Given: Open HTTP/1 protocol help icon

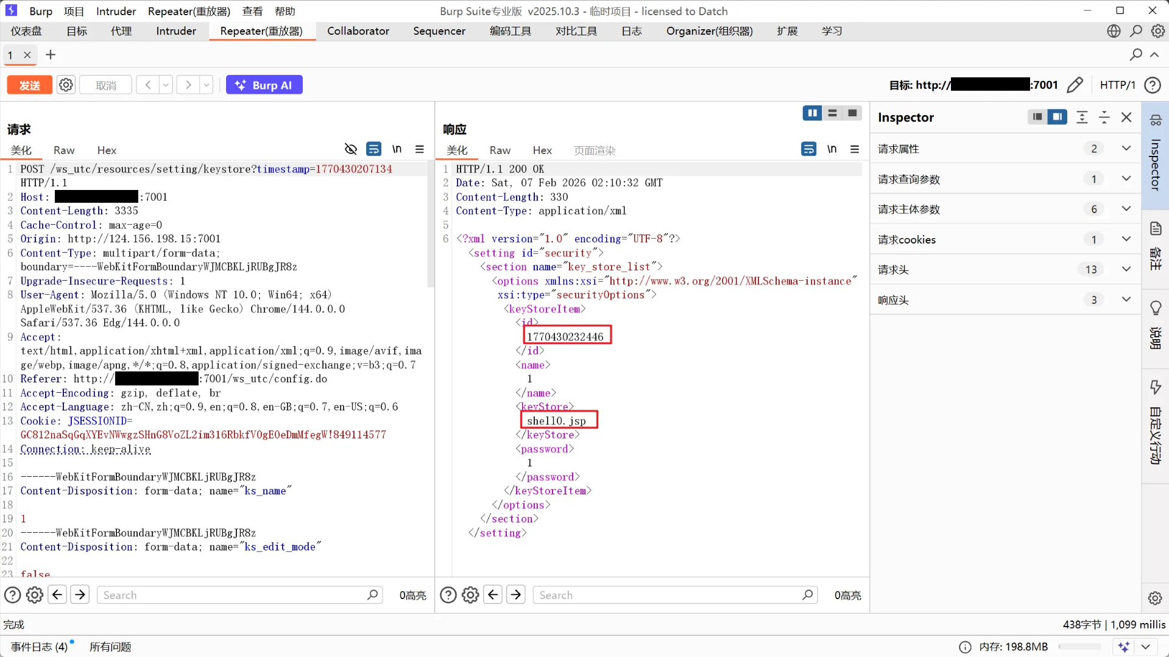Looking at the screenshot, I should pyautogui.click(x=1152, y=85).
